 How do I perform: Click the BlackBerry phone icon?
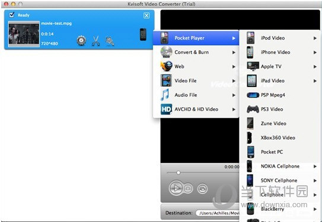pos(250,209)
